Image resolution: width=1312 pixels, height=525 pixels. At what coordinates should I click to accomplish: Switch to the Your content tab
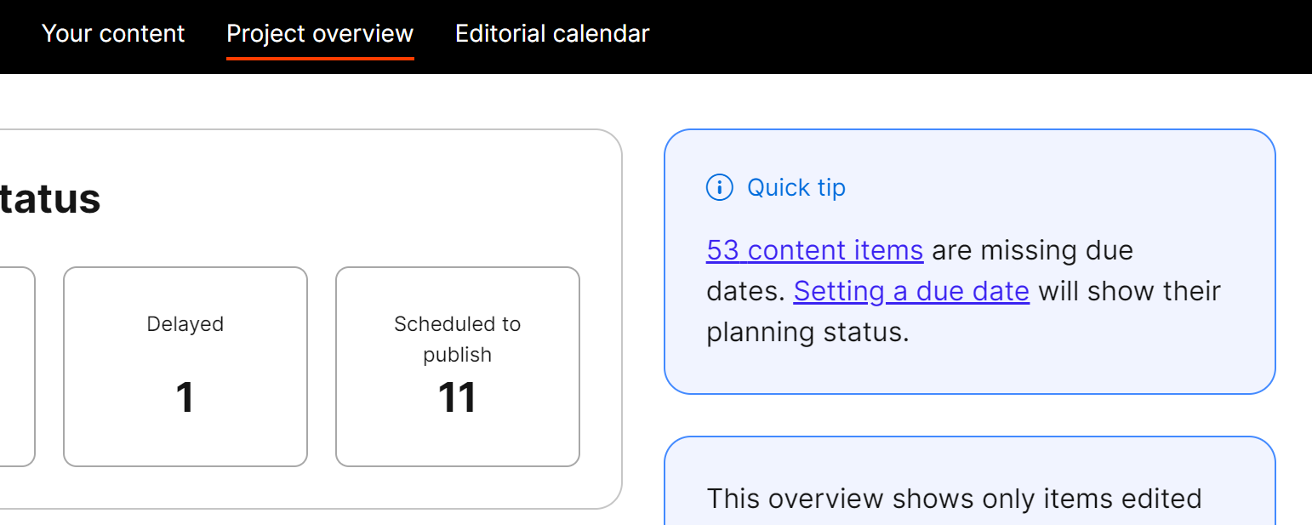[x=113, y=34]
